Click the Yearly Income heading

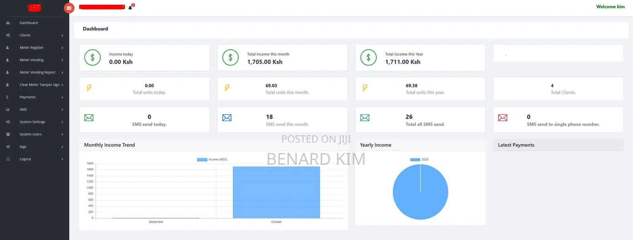tap(375, 145)
